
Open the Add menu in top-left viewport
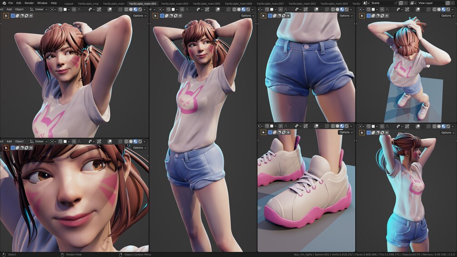10,9
